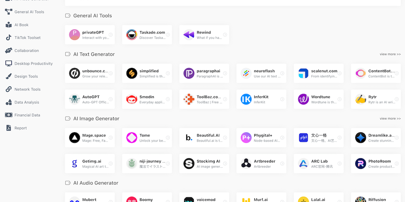
Task: Click the privateGPT logo icon
Action: pyautogui.click(x=74, y=35)
